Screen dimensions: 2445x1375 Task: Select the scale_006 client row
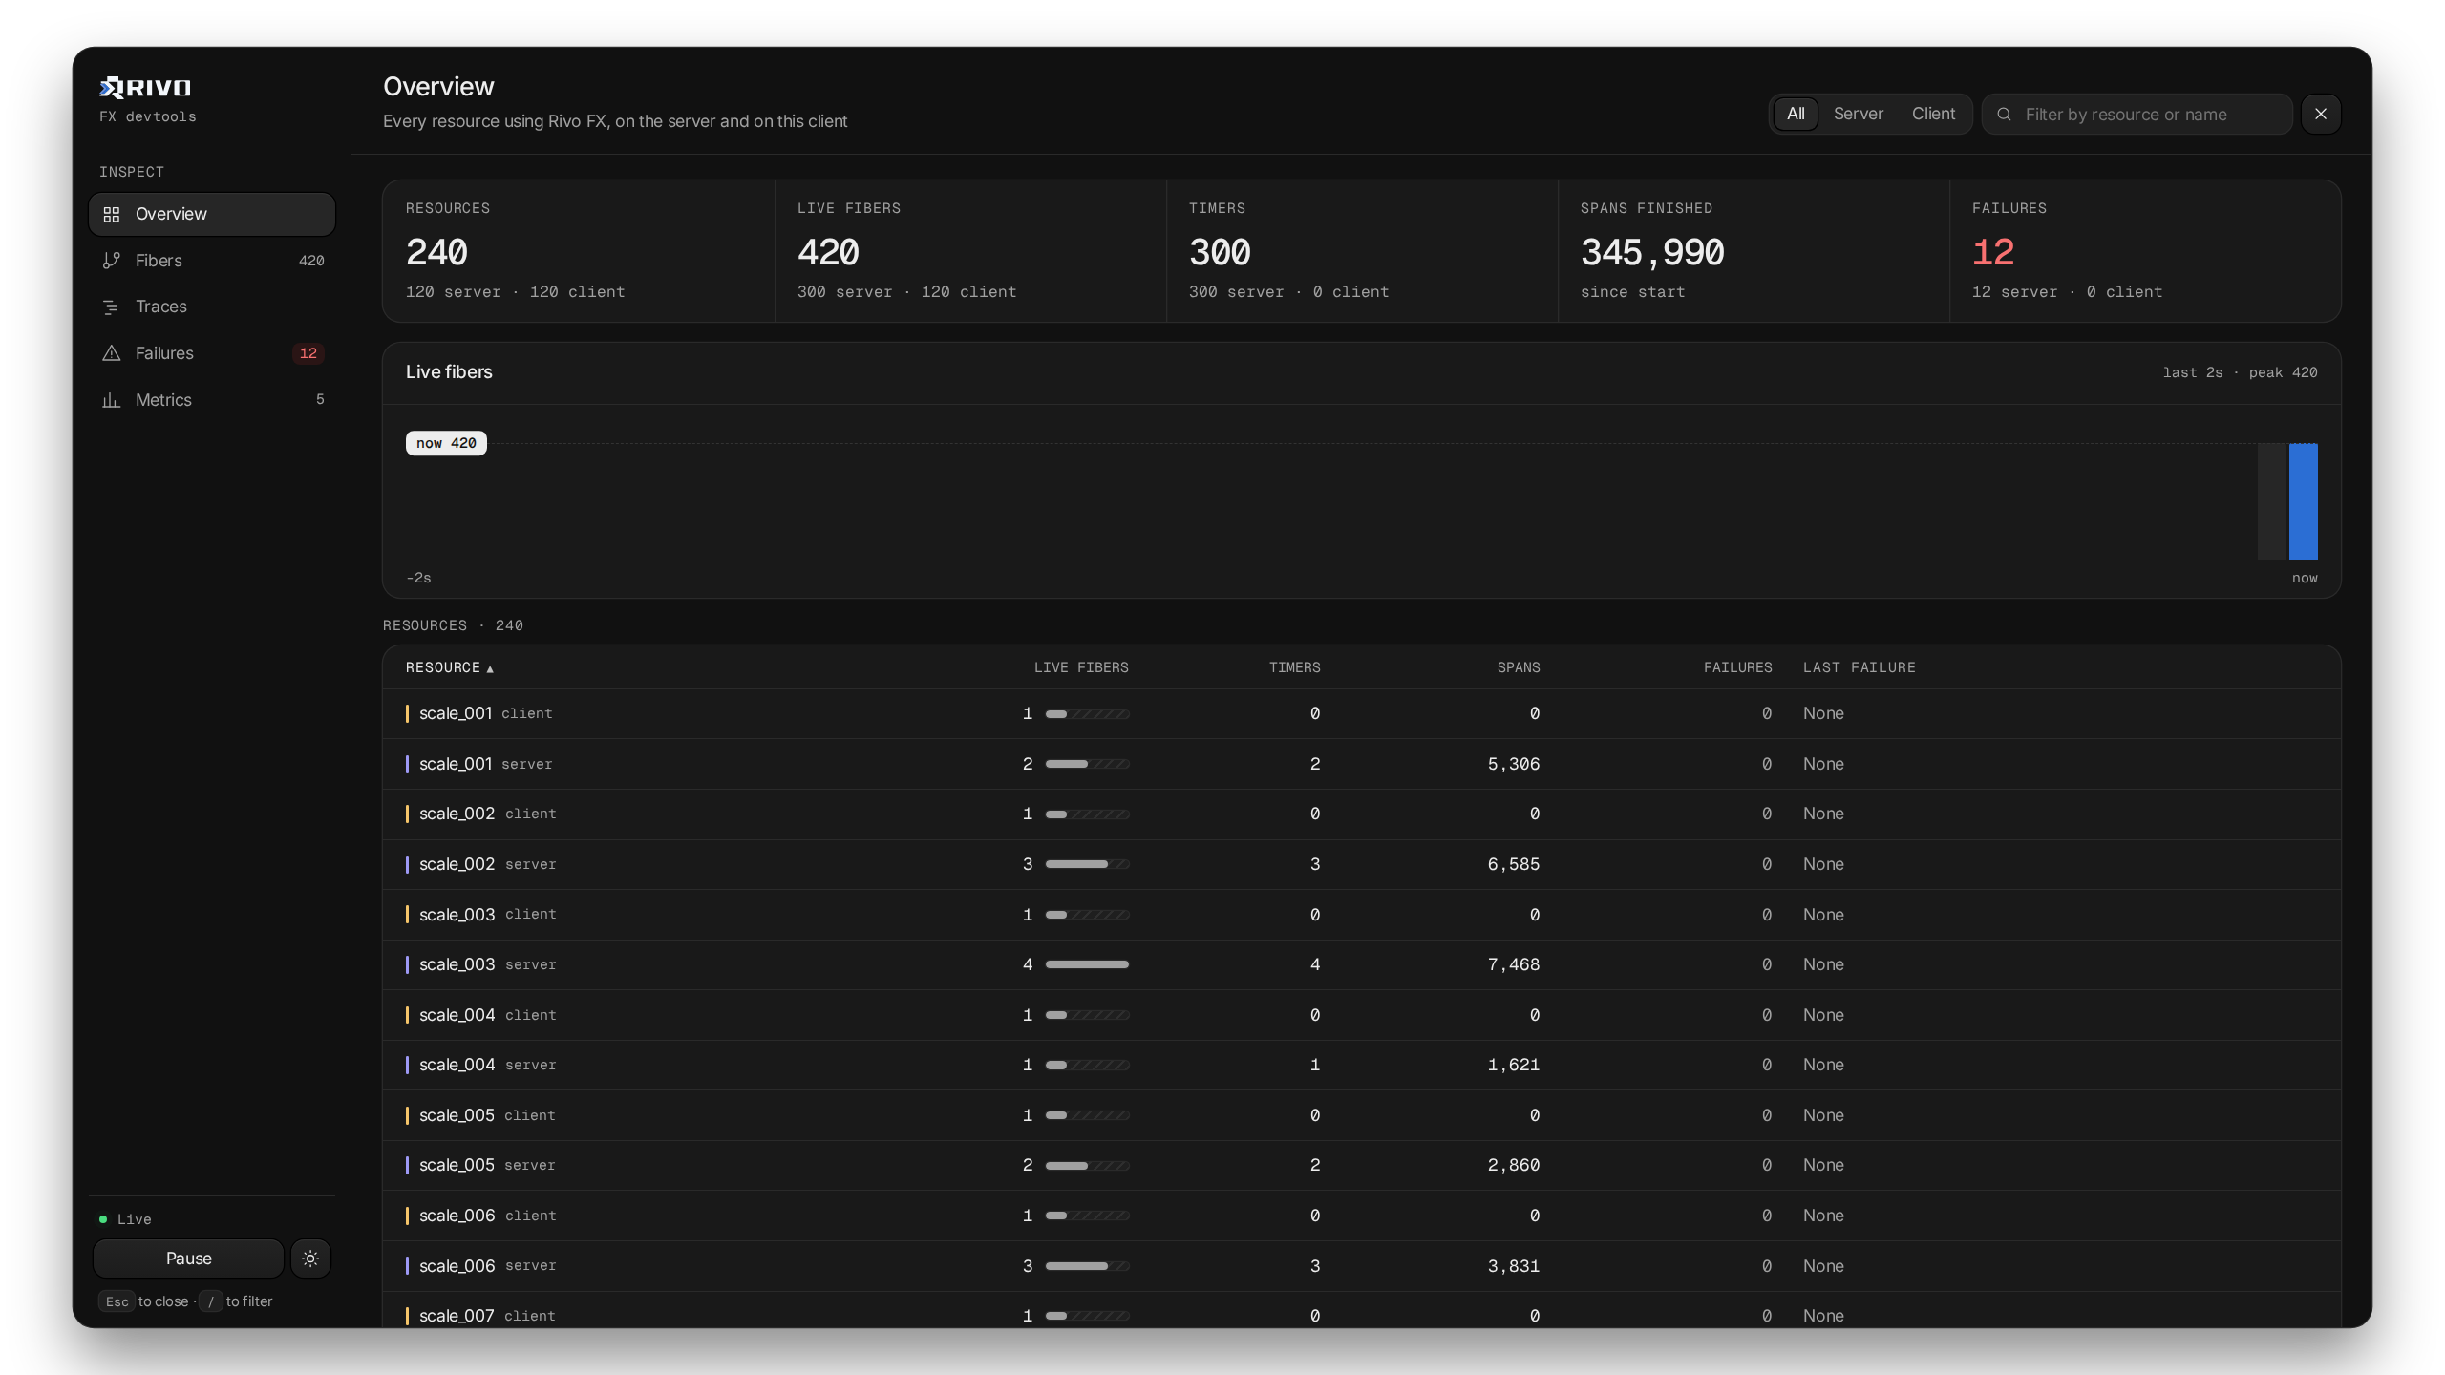(x=1362, y=1216)
